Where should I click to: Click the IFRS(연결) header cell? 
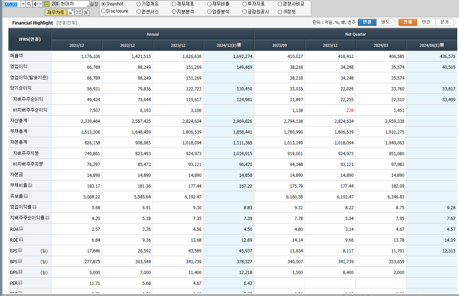[x=30, y=40]
